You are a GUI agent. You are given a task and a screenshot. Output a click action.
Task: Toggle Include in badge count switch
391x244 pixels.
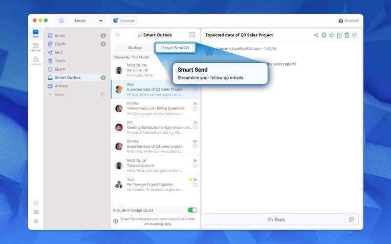coord(192,210)
